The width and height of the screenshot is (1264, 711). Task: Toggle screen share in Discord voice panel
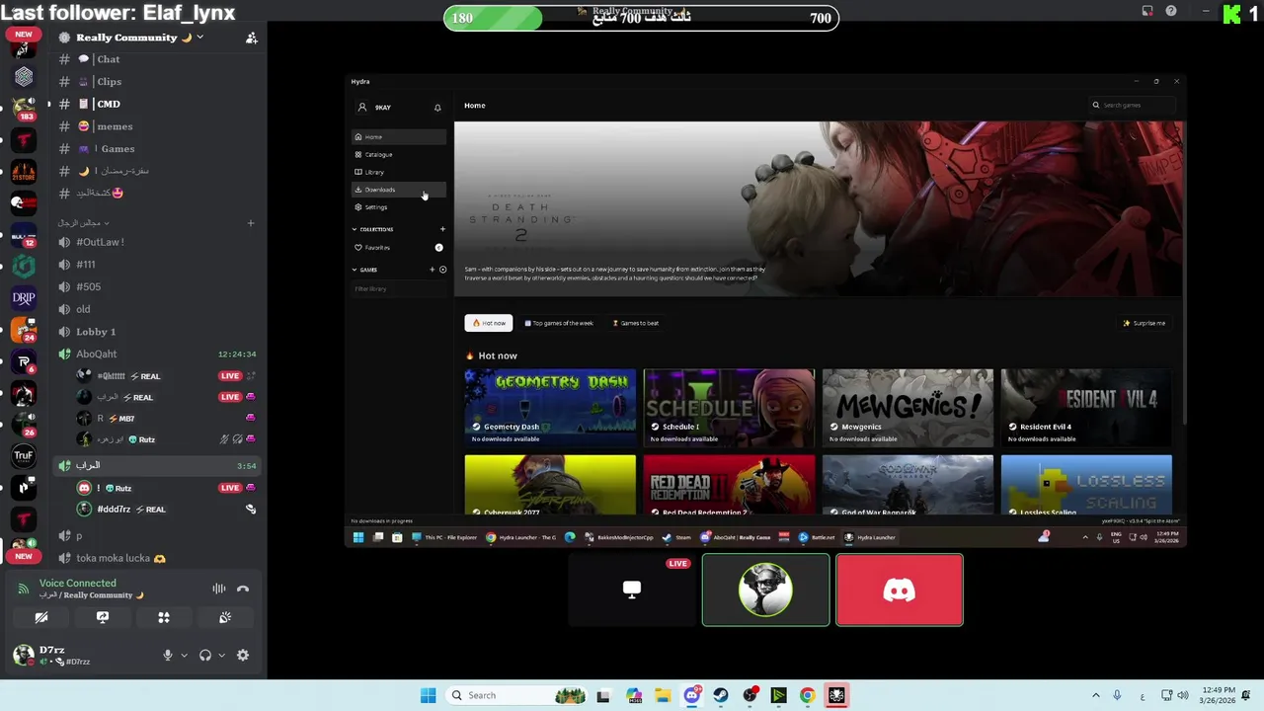pyautogui.click(x=103, y=617)
